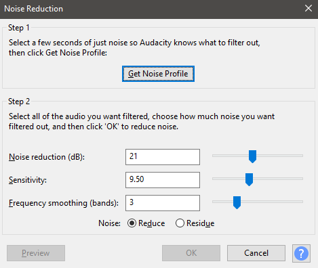This screenshot has width=318, height=268.
Task: Click the 'Noise reduction (dB):' label
Action: pos(47,157)
